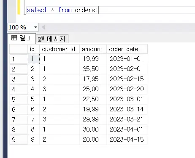Click amount cell 30,00
Viewport: 195px width, 158px height.
click(93, 129)
